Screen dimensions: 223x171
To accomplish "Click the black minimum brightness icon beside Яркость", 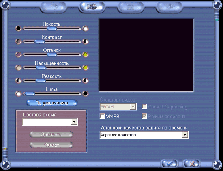I will click(18, 28).
